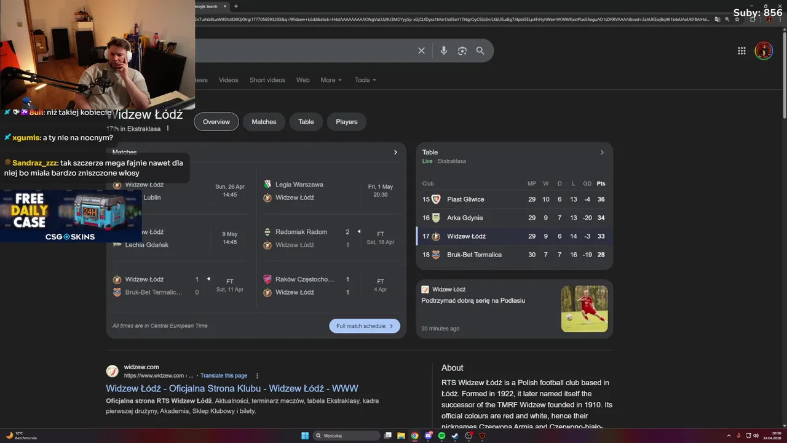Click the widzew.com favicon in search result

point(112,371)
